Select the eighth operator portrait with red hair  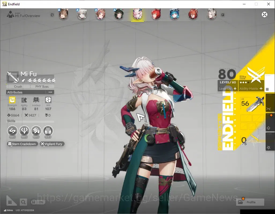coord(193,14)
